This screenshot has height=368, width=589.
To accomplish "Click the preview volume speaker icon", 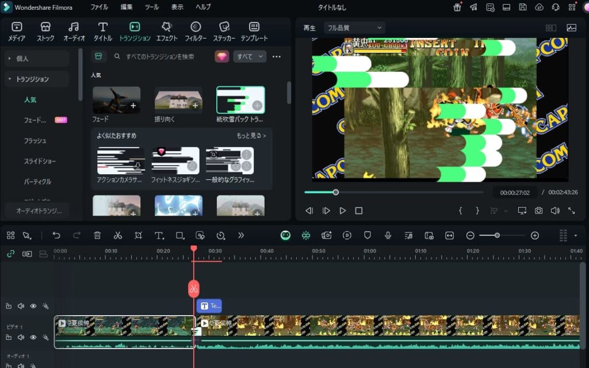I will pyautogui.click(x=555, y=210).
